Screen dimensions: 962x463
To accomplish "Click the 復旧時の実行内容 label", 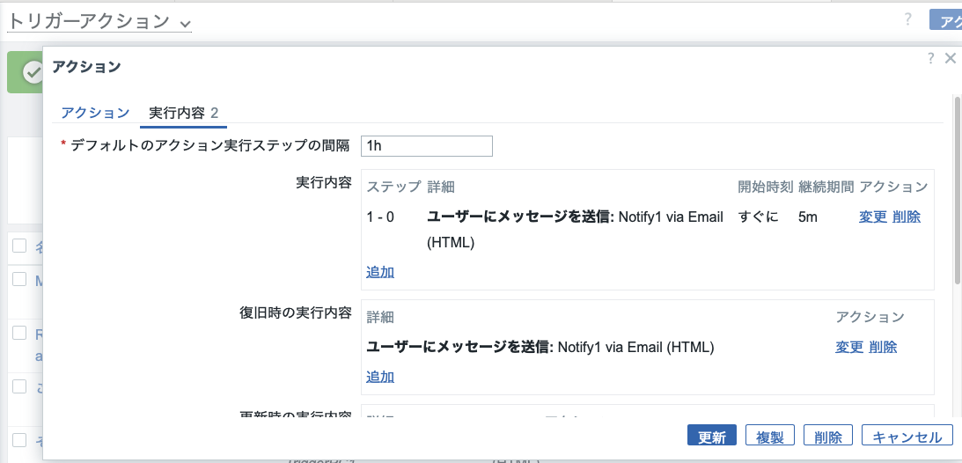I will pos(295,312).
